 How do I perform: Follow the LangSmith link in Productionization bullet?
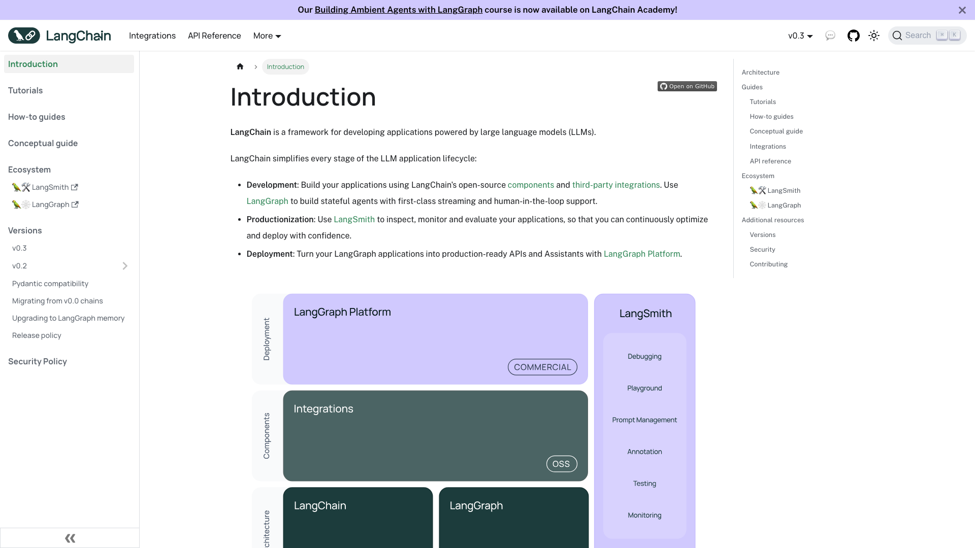(354, 219)
